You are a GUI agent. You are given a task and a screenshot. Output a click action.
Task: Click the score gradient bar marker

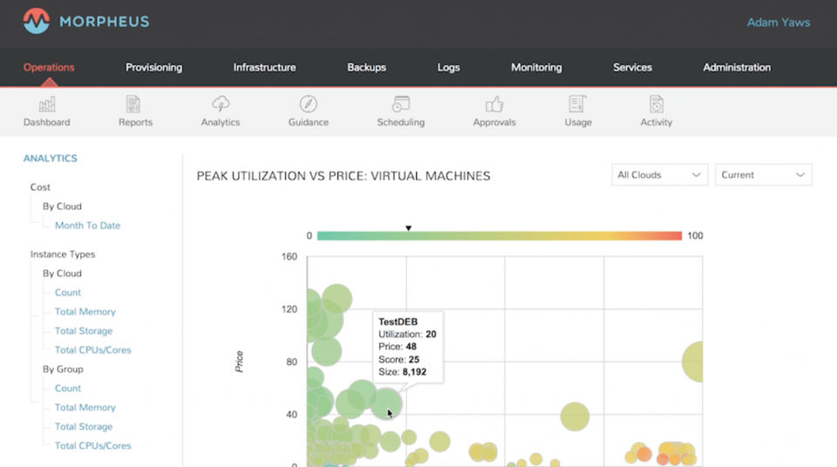tap(408, 229)
